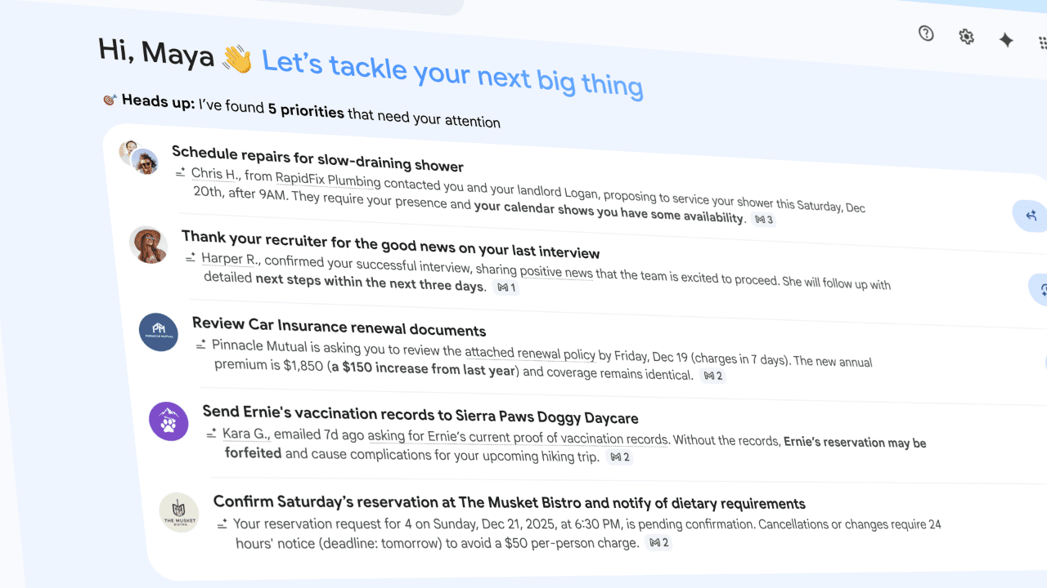Open the 2-email badge on the car insurance task
The height and width of the screenshot is (588, 1047).
click(712, 376)
